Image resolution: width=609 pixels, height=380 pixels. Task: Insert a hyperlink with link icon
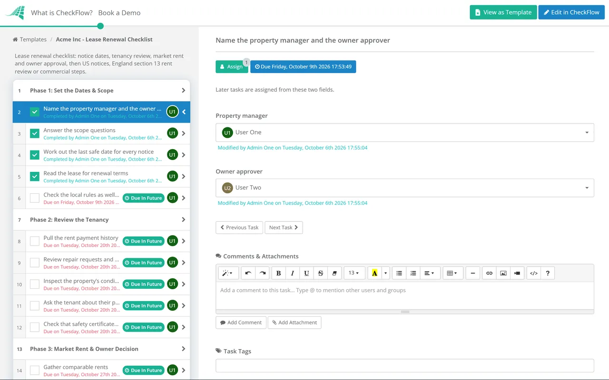pos(489,273)
